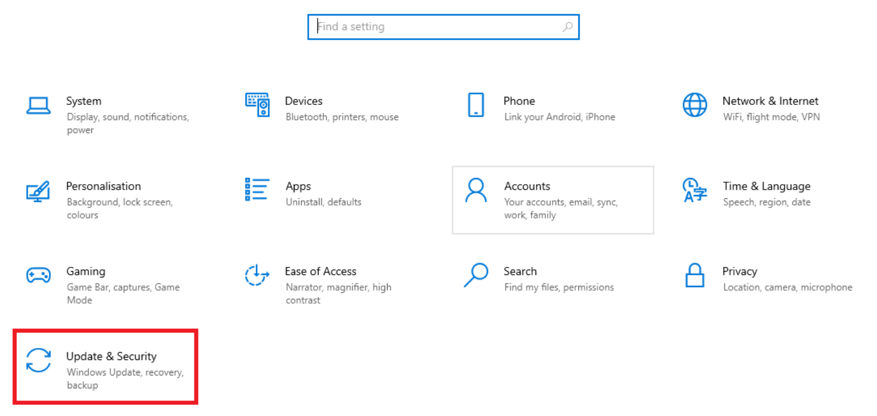The image size is (877, 416).
Task: Click the Search magnifier category icon
Action: [x=476, y=275]
